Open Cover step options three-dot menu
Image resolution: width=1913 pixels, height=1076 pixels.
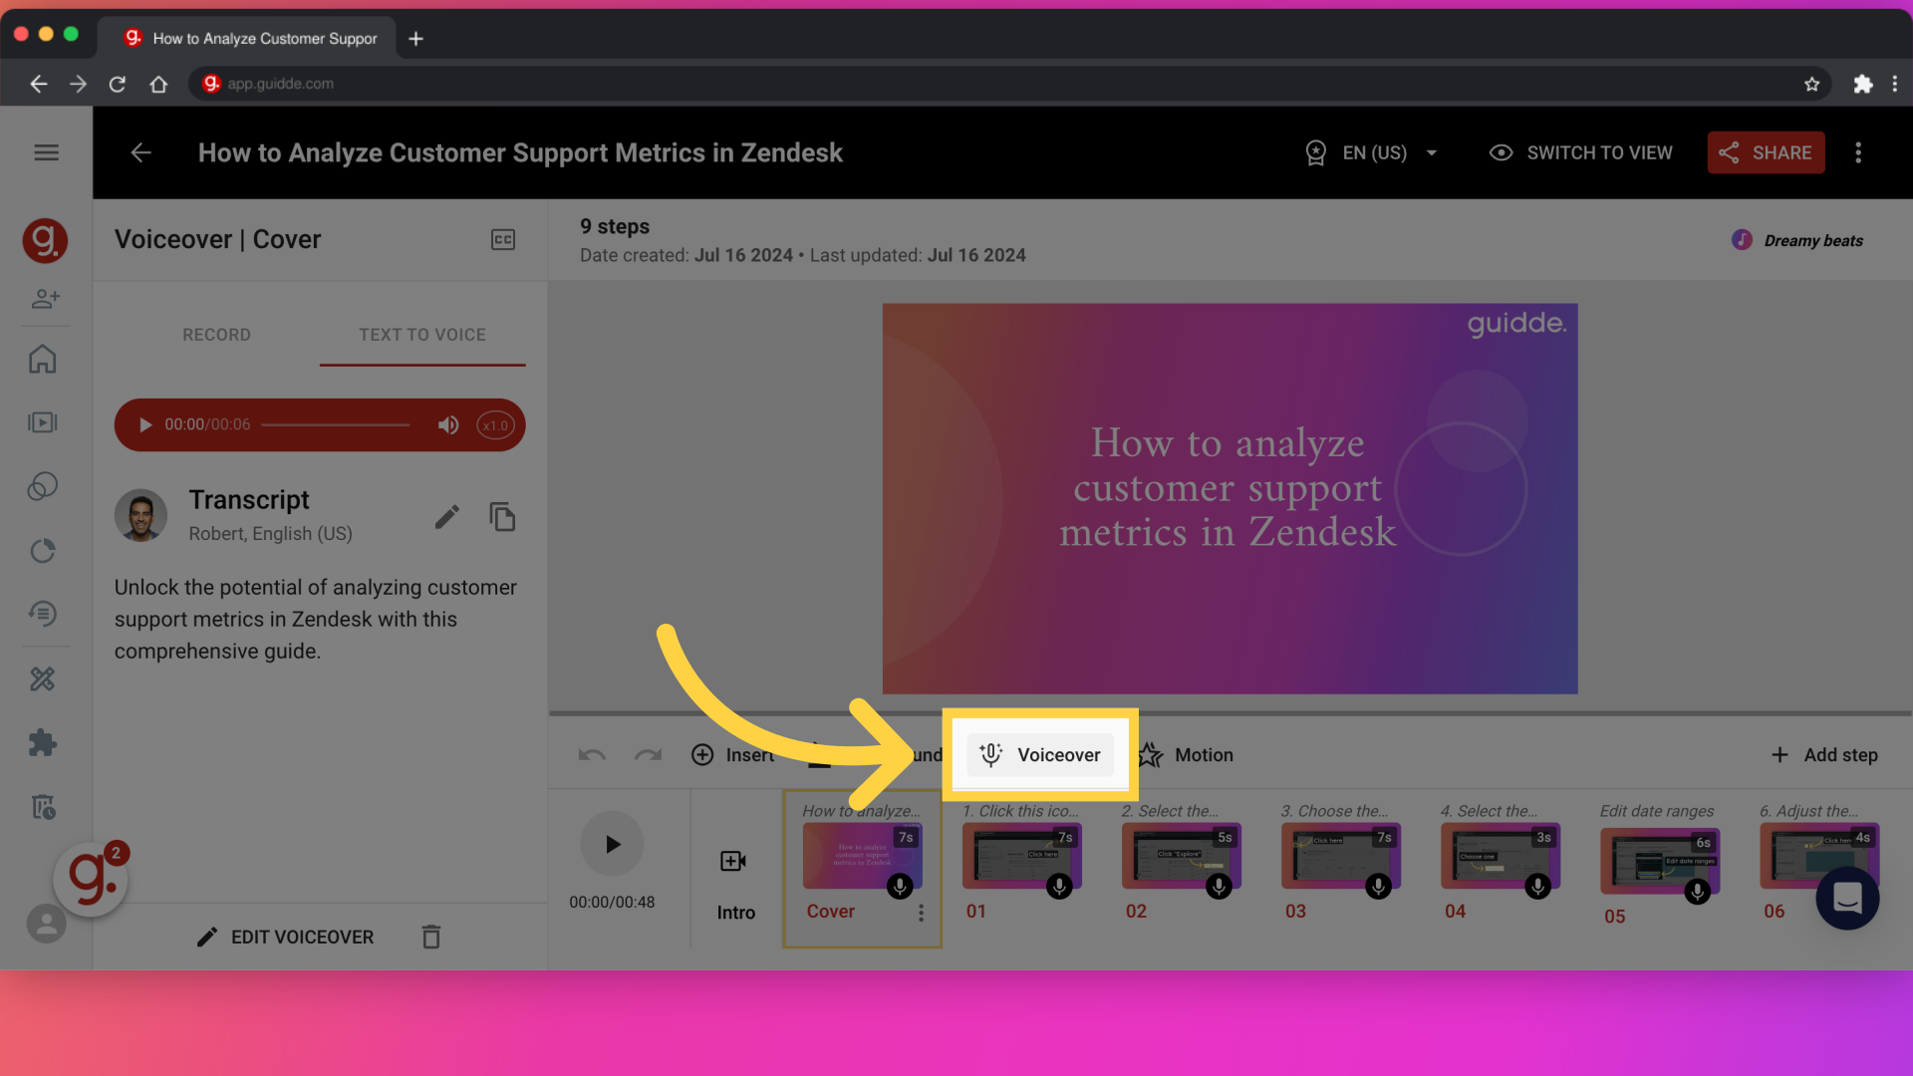point(921,913)
